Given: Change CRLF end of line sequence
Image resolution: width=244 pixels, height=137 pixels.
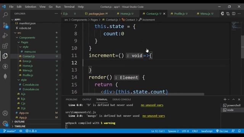Looking at the screenshot, I should point(195,131).
